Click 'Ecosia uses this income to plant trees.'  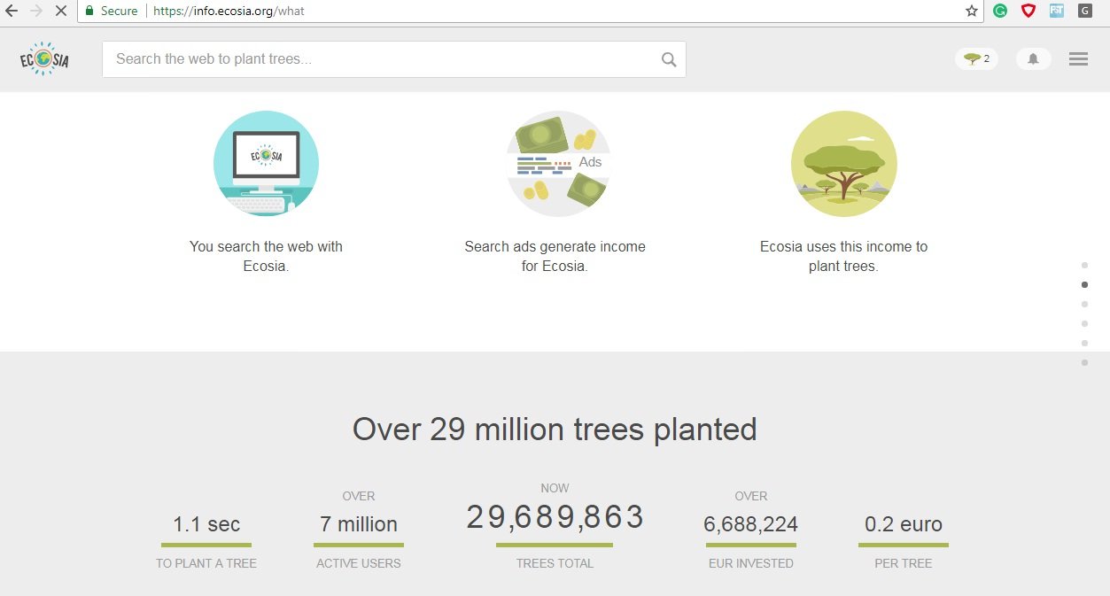point(843,256)
